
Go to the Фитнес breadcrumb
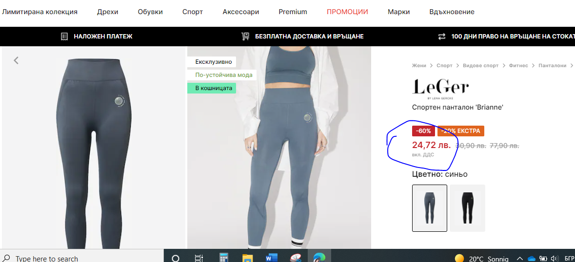point(518,65)
